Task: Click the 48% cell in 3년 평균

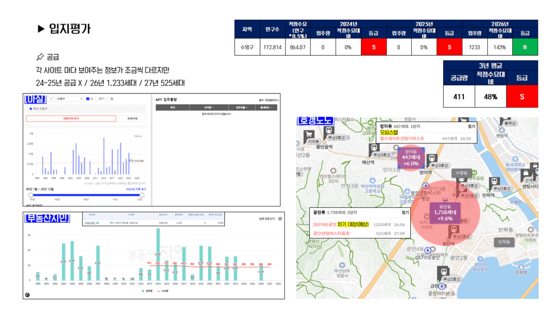Action: (490, 97)
